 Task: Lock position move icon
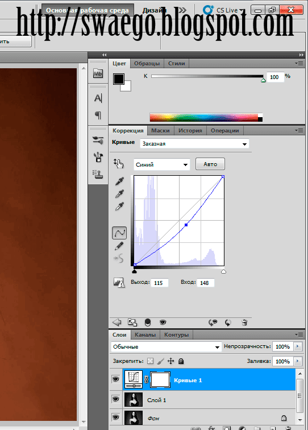tap(170, 361)
